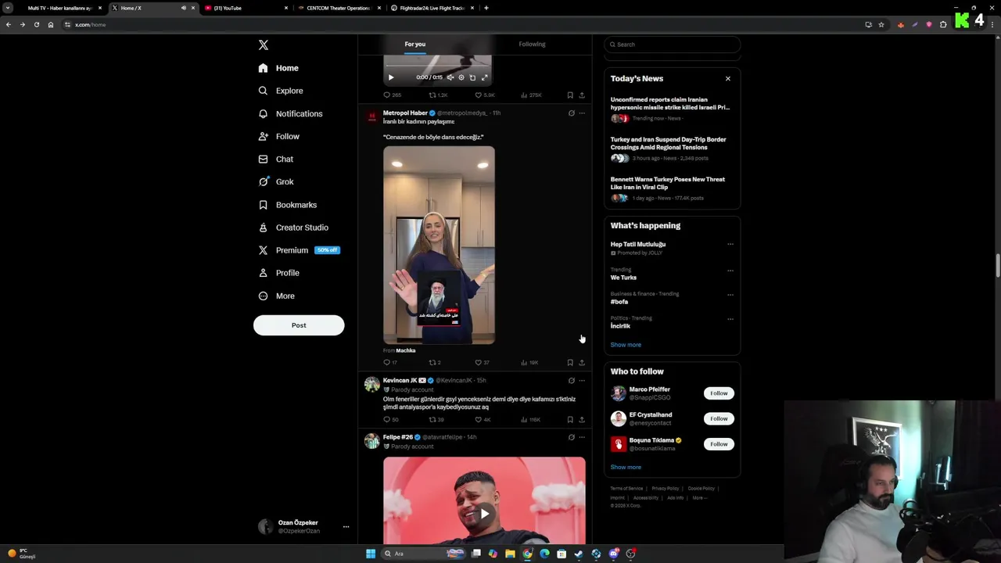This screenshot has height=563, width=1001.
Task: Share the Metropol Haber post
Action: click(581, 363)
